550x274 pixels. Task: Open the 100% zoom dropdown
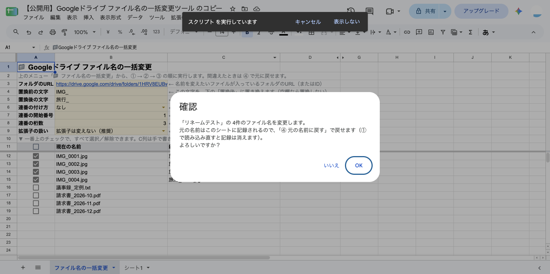click(x=85, y=32)
